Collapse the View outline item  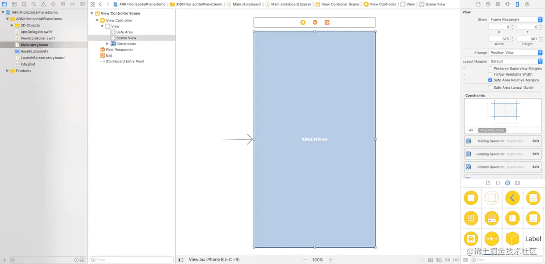102,26
